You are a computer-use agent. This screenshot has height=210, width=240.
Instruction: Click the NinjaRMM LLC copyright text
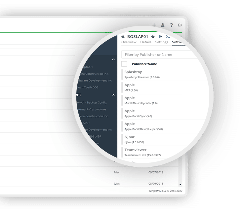point(166,191)
